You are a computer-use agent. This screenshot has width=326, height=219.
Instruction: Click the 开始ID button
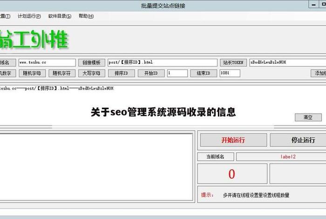(151, 73)
